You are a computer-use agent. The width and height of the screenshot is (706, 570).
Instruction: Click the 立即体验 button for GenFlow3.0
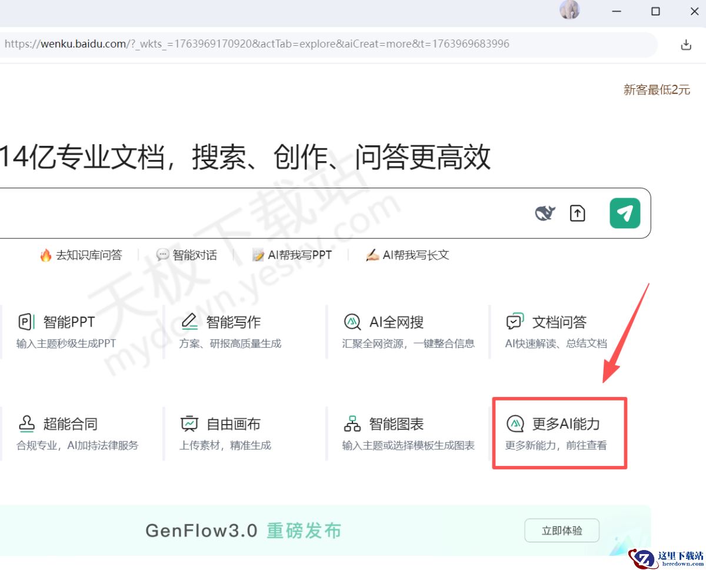point(561,530)
